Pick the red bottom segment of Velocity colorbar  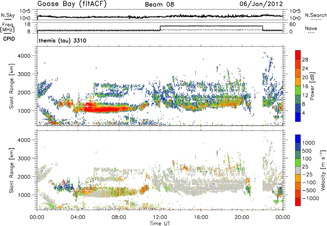coord(298,202)
